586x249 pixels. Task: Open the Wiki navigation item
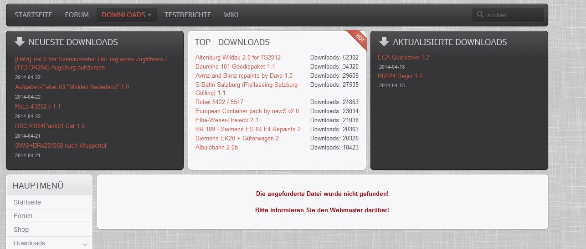(x=231, y=15)
